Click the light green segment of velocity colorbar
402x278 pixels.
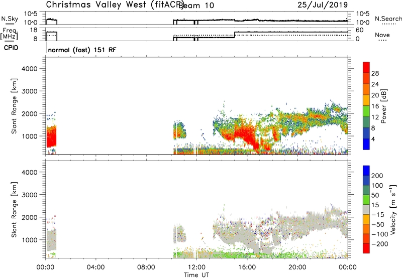(x=366, y=200)
